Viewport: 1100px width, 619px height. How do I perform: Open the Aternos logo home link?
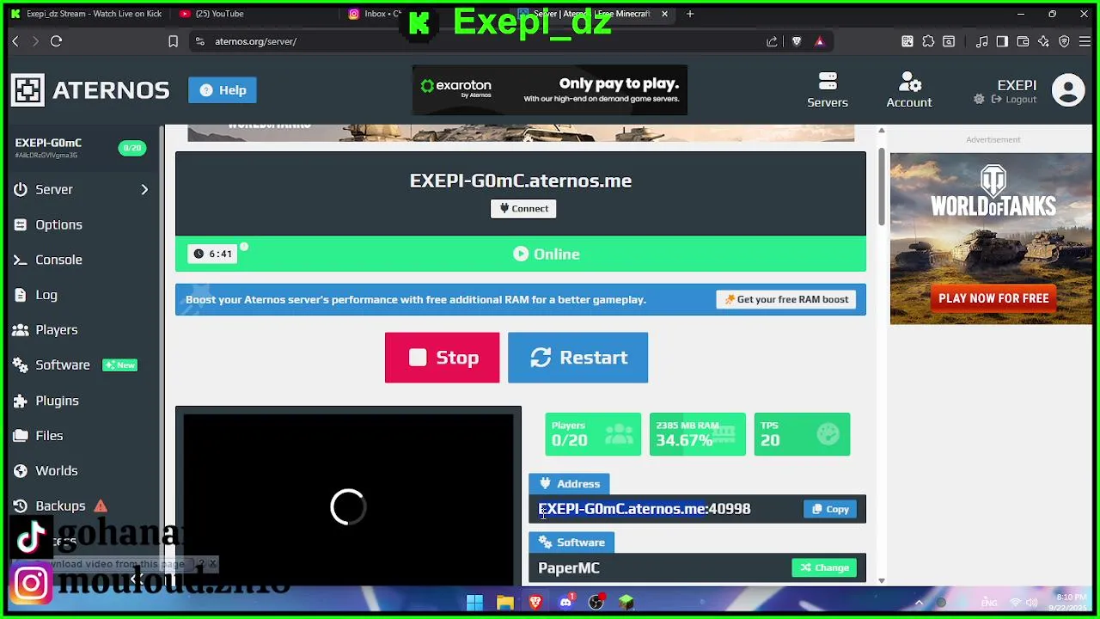point(90,89)
